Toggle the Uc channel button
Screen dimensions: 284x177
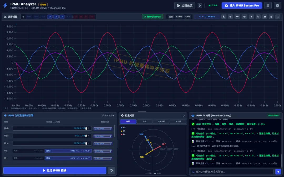pyautogui.click(x=62, y=17)
